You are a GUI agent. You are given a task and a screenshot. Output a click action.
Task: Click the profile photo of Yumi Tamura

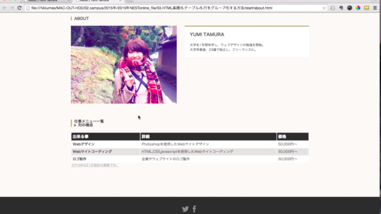click(124, 65)
